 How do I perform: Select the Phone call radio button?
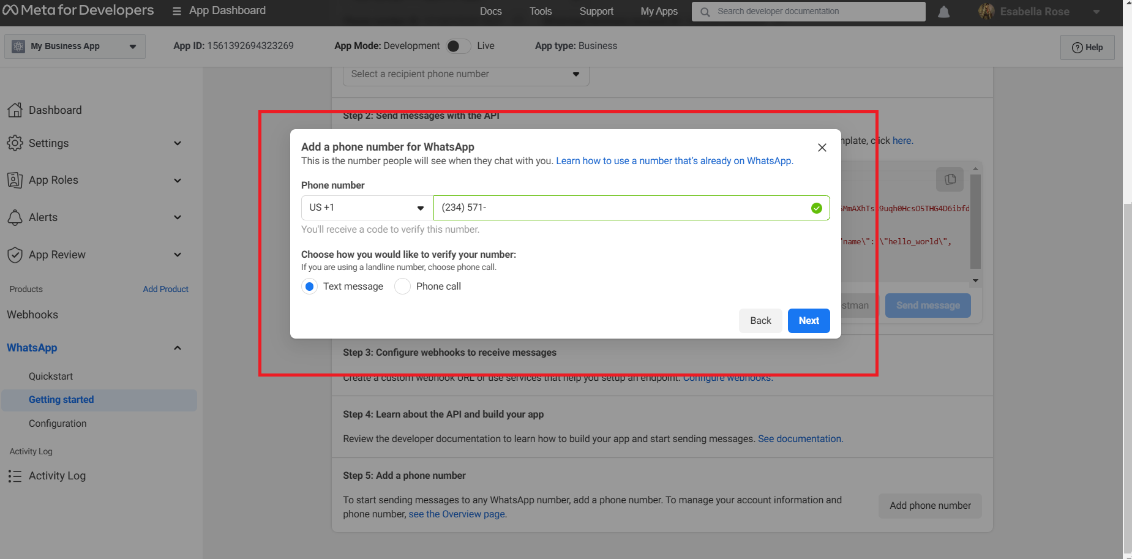tap(402, 287)
